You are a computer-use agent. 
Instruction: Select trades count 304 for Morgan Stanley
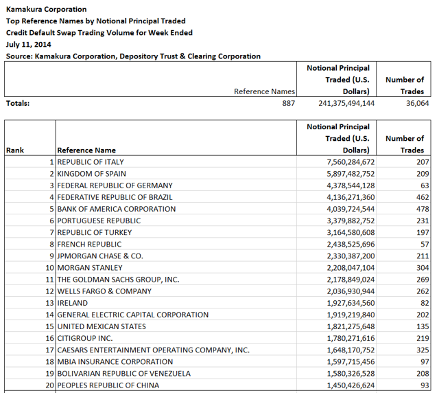(x=423, y=268)
